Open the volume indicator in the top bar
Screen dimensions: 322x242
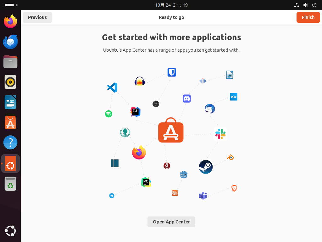click(x=306, y=5)
